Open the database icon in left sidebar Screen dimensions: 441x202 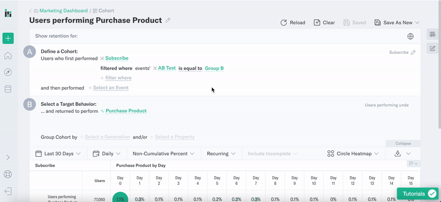pos(8,89)
